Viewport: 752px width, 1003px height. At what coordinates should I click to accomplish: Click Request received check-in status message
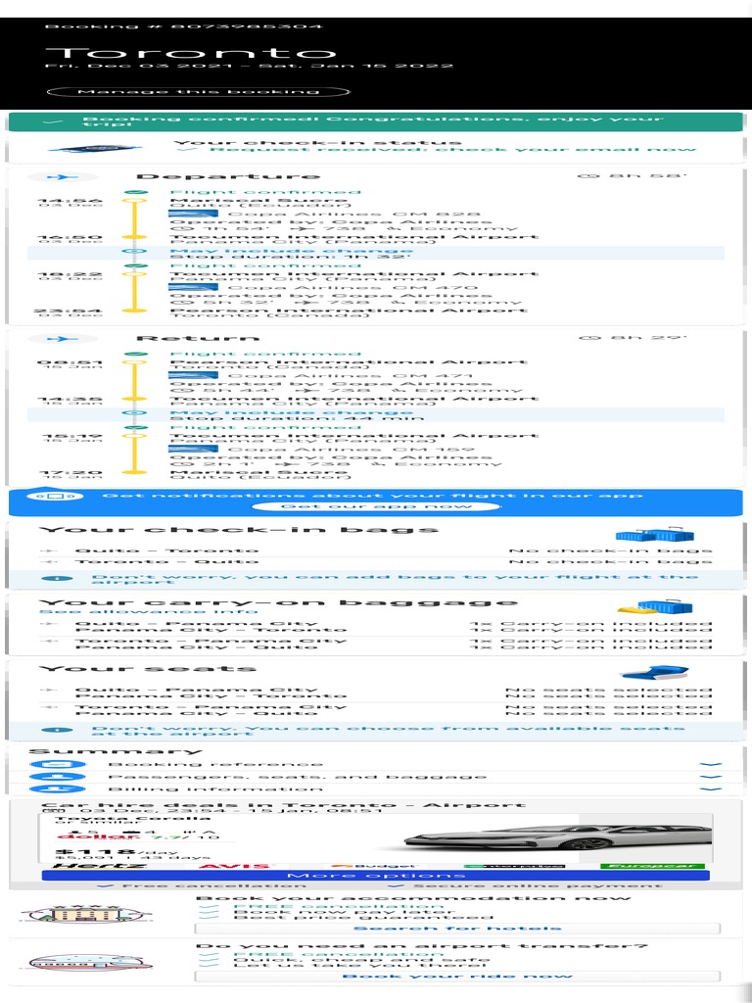pos(452,150)
